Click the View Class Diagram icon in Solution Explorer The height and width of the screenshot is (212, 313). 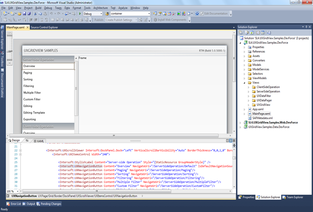(x=269, y=32)
